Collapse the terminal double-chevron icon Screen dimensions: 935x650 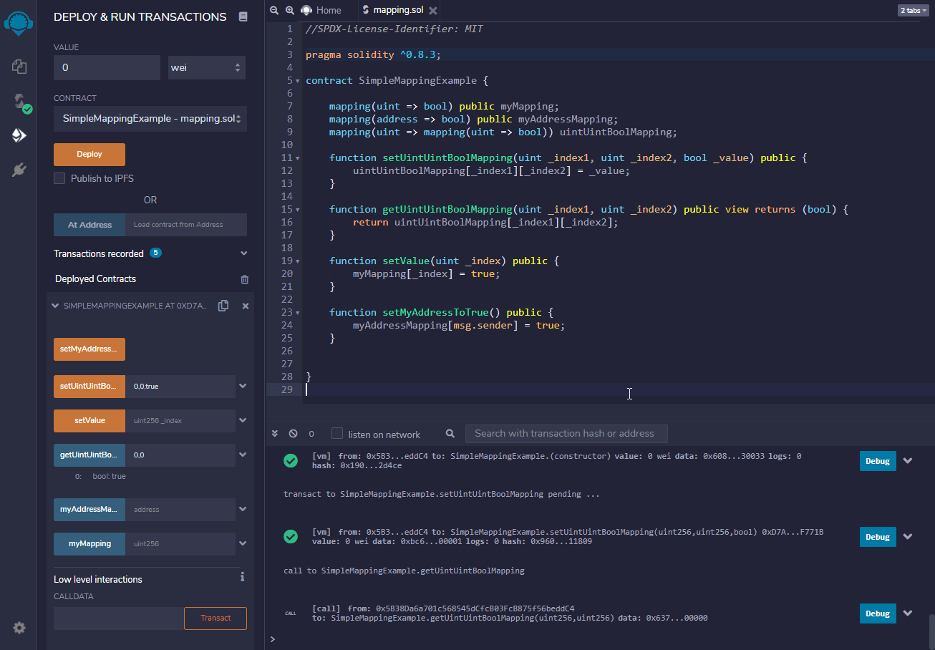[274, 433]
